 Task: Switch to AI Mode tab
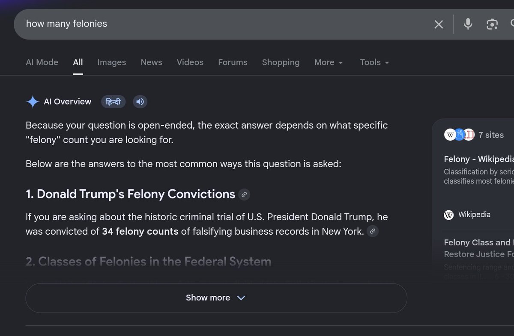click(x=42, y=62)
